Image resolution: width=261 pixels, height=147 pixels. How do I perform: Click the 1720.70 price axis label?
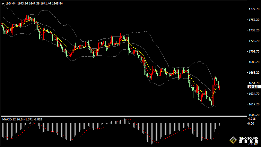coord(254,41)
